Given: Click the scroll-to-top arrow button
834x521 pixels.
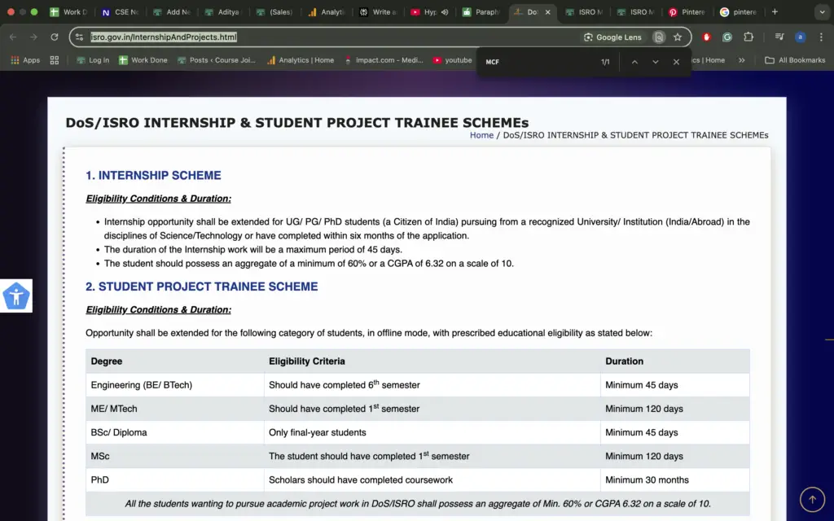Looking at the screenshot, I should (812, 499).
